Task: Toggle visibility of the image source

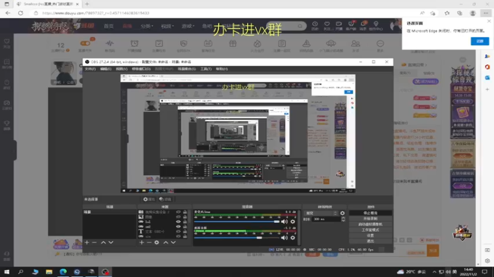Action: pos(178,217)
